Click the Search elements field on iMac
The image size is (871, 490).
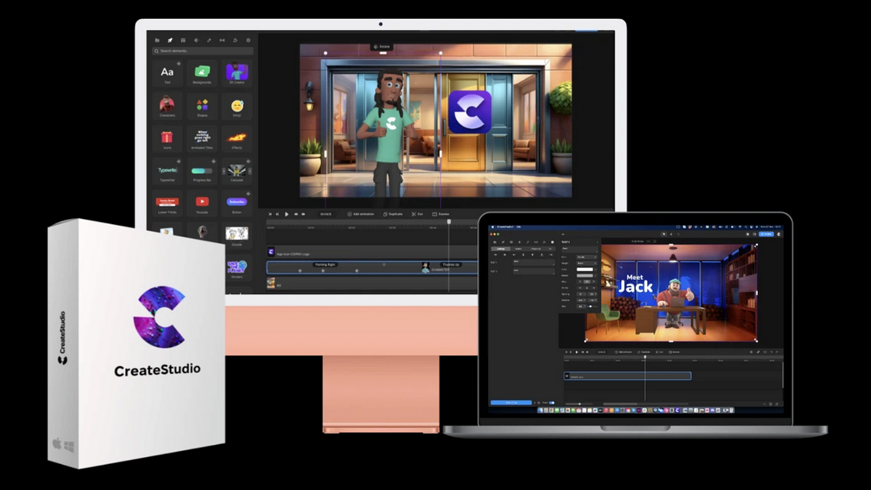pyautogui.click(x=203, y=51)
